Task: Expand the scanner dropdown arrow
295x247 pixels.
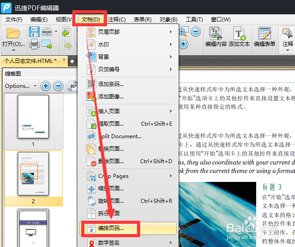Action: tap(56, 31)
